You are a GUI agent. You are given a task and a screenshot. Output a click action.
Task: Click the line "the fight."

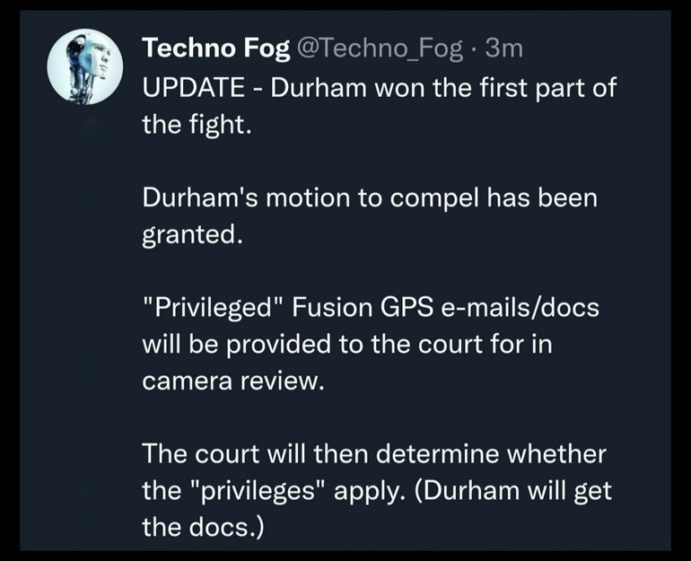pos(193,124)
